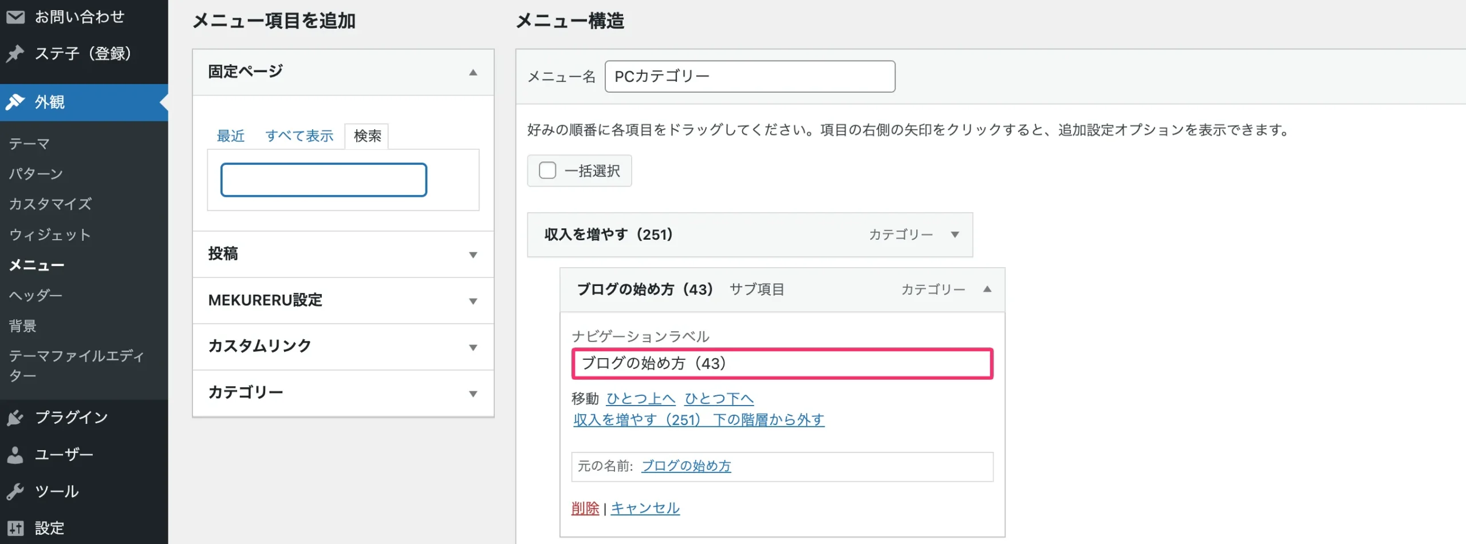Screen dimensions: 1466x544
Task: Switch to the すべて表示 tab
Action: pyautogui.click(x=299, y=136)
